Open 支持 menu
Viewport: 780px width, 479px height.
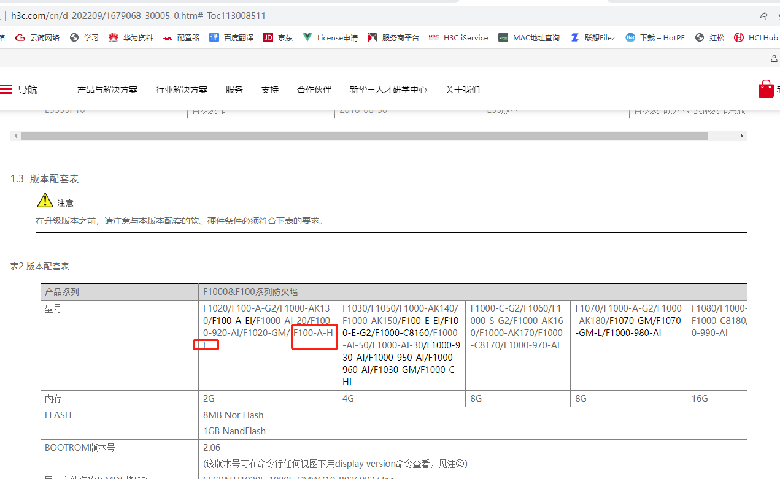click(270, 90)
